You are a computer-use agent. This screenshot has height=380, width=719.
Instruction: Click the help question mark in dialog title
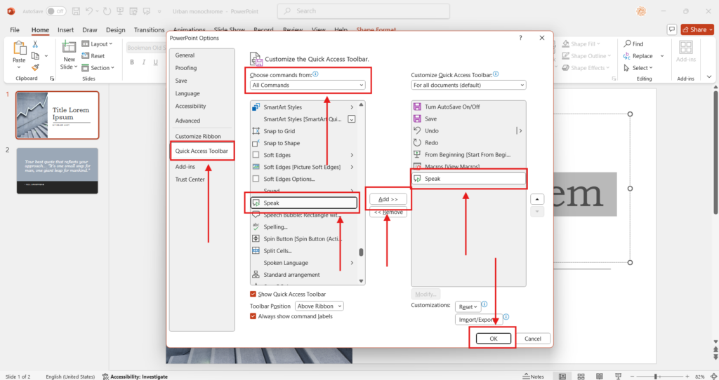tap(520, 38)
